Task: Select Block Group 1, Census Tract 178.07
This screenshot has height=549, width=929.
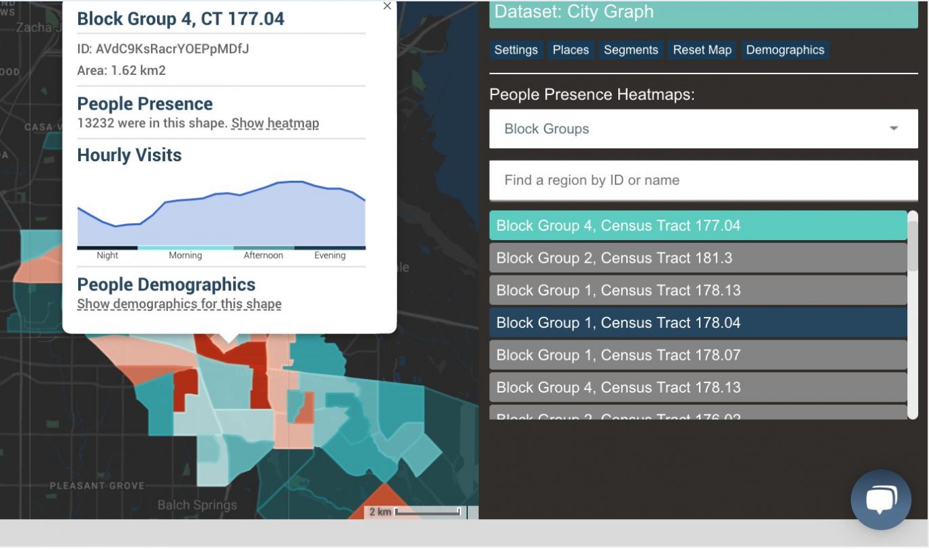Action: pyautogui.click(x=698, y=354)
